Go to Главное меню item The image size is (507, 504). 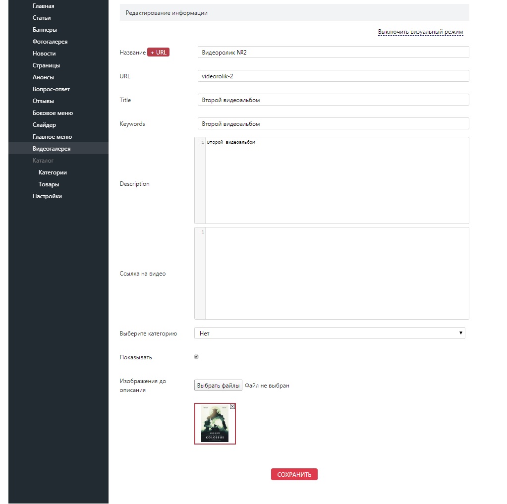tap(52, 137)
